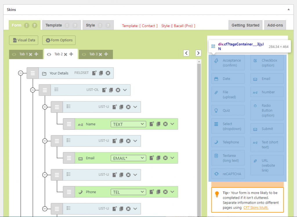The image size is (297, 217).
Task: Collapse the LIST-LI node above Name field
Action: (45, 107)
